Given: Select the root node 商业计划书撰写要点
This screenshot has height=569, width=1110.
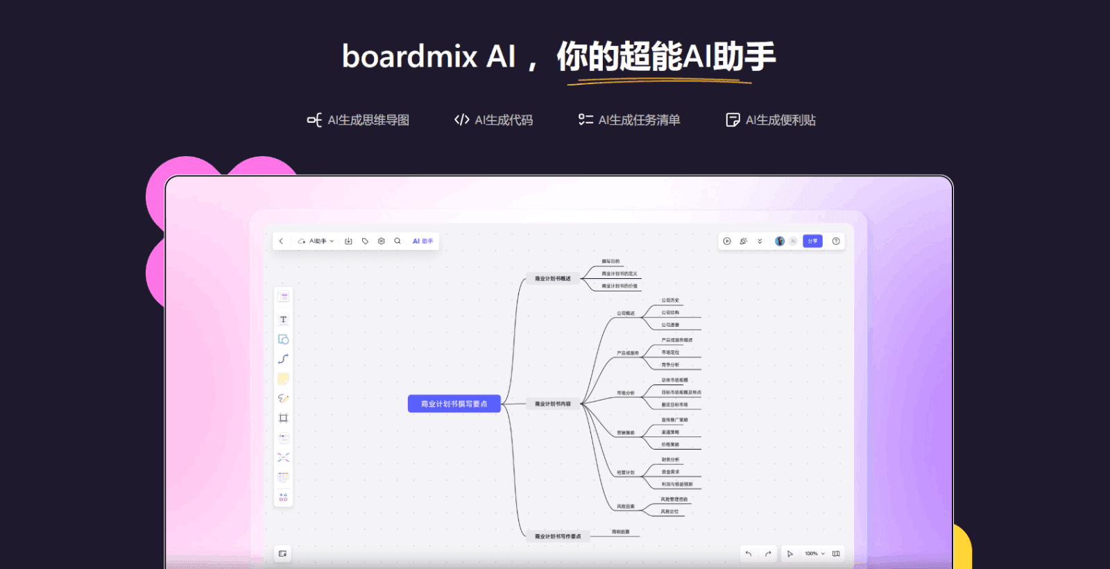Looking at the screenshot, I should pyautogui.click(x=454, y=404).
